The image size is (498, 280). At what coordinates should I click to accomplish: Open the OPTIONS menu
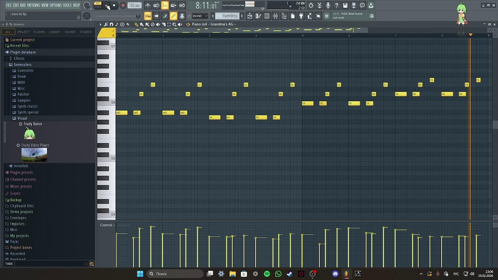[56, 5]
